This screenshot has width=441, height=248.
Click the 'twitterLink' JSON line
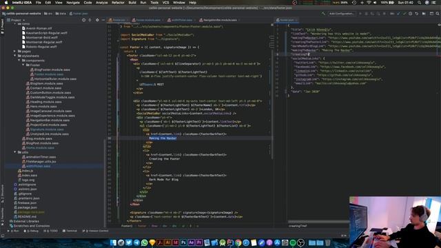pos(335,63)
